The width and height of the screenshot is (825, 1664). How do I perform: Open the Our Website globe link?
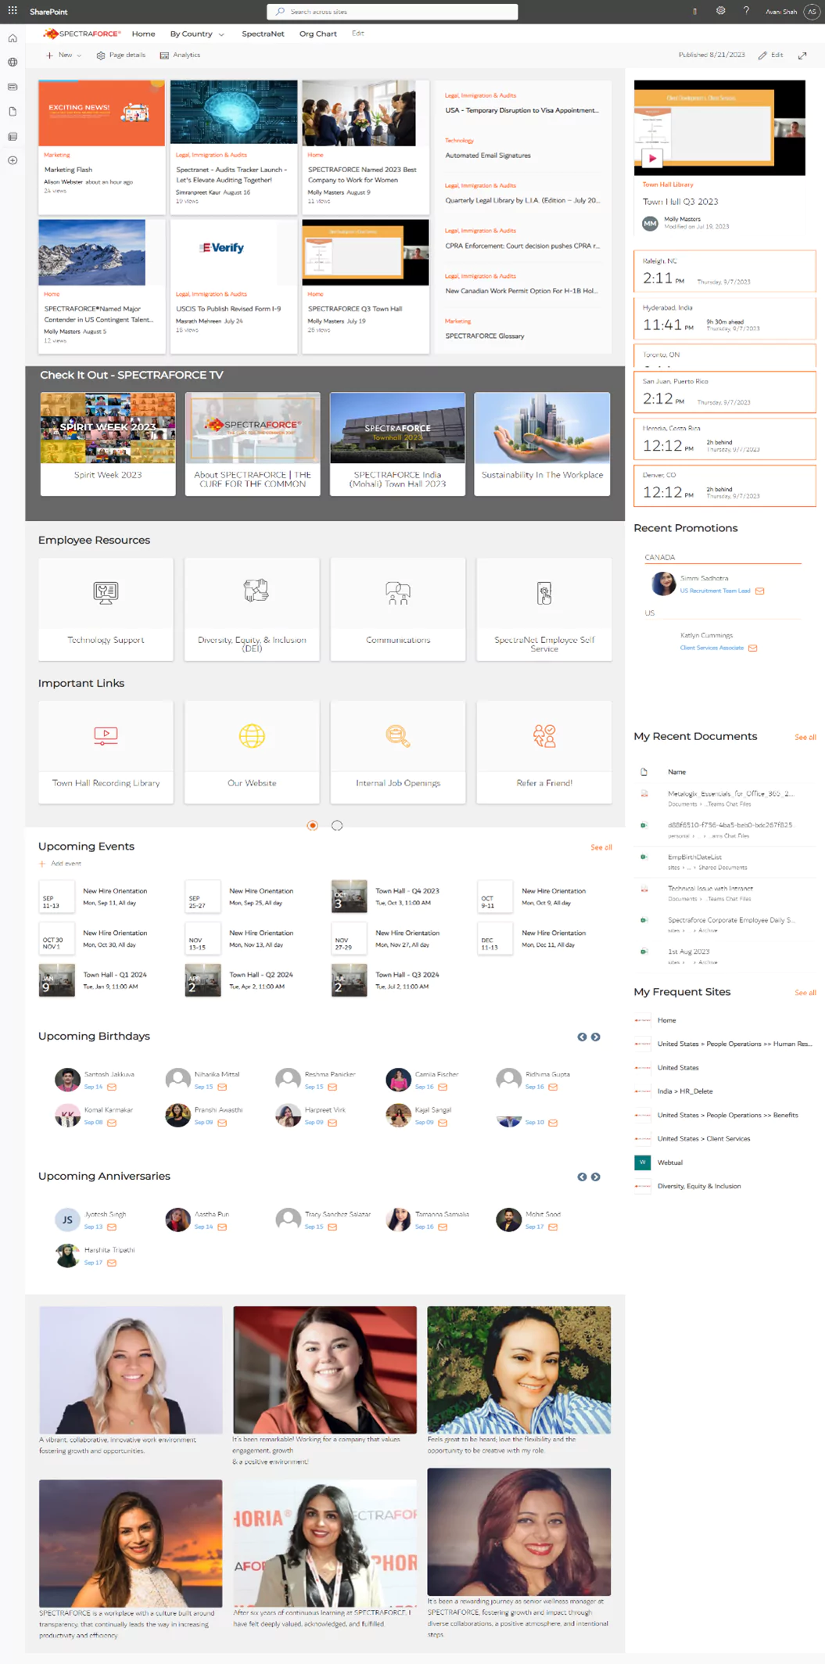coord(252,751)
